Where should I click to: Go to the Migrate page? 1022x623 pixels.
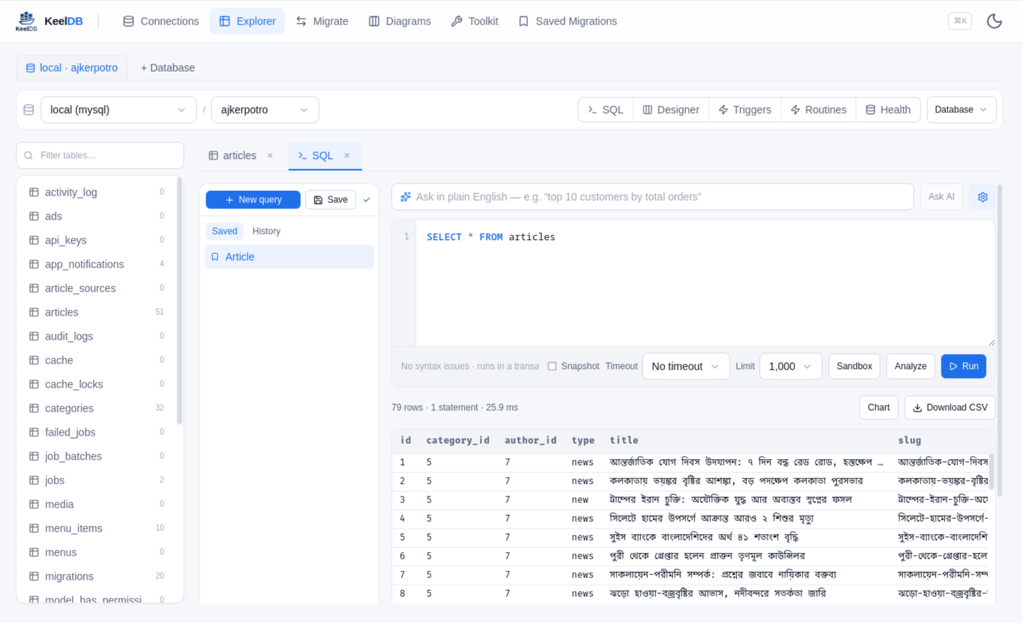[x=322, y=21]
